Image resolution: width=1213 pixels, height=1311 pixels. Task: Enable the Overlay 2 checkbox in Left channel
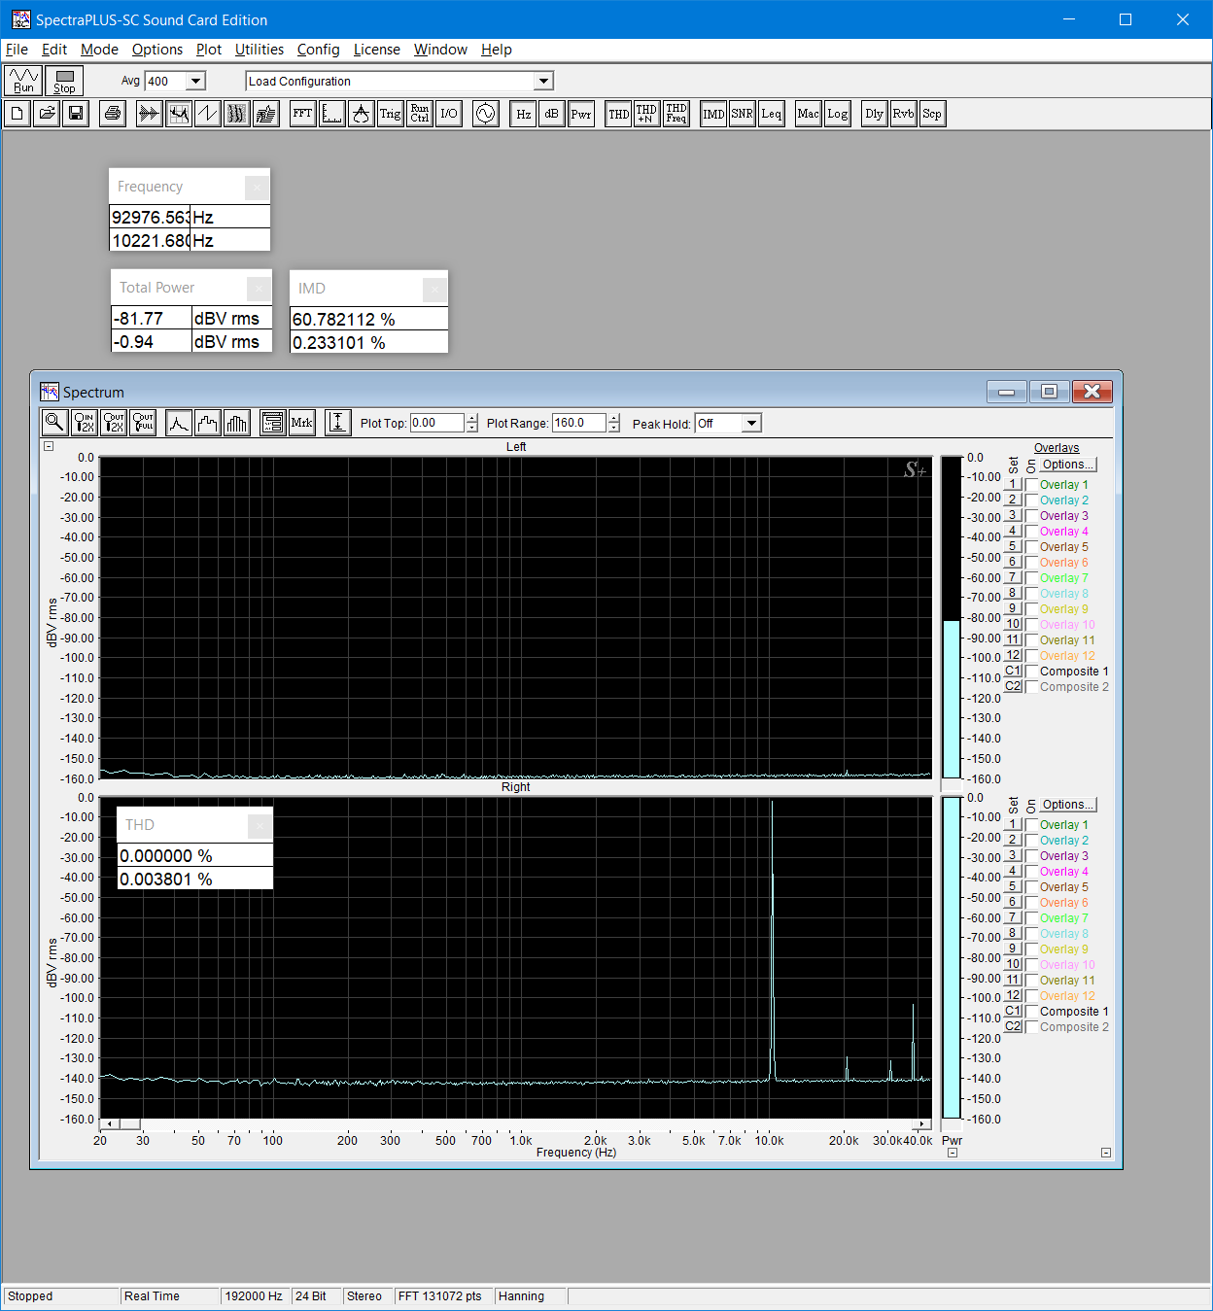click(1032, 500)
